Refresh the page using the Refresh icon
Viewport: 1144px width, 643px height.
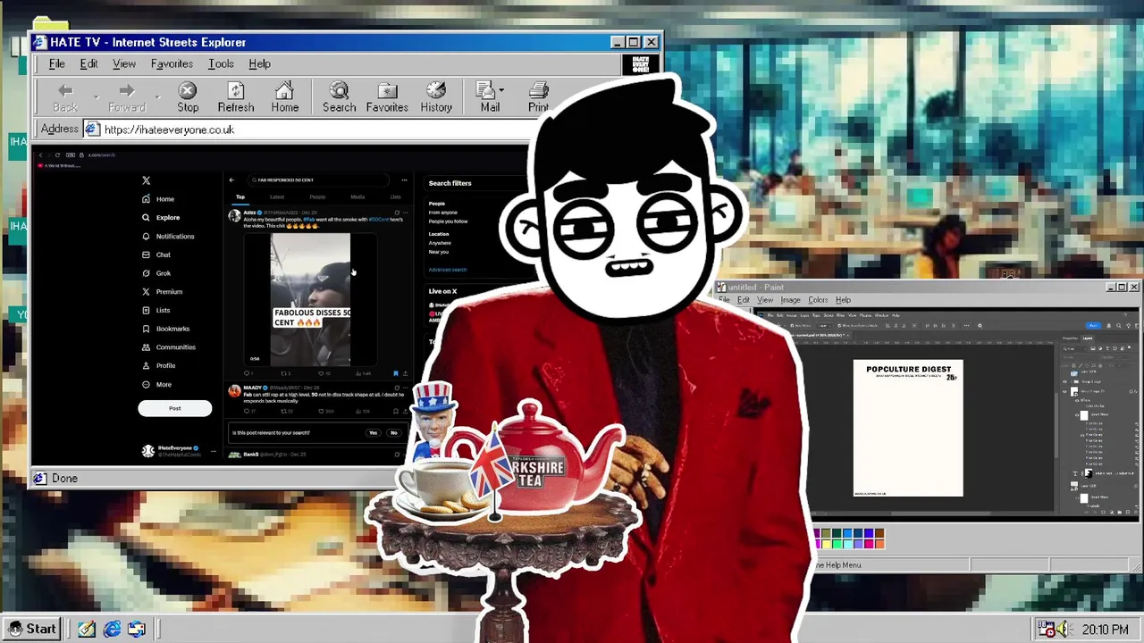tap(236, 97)
